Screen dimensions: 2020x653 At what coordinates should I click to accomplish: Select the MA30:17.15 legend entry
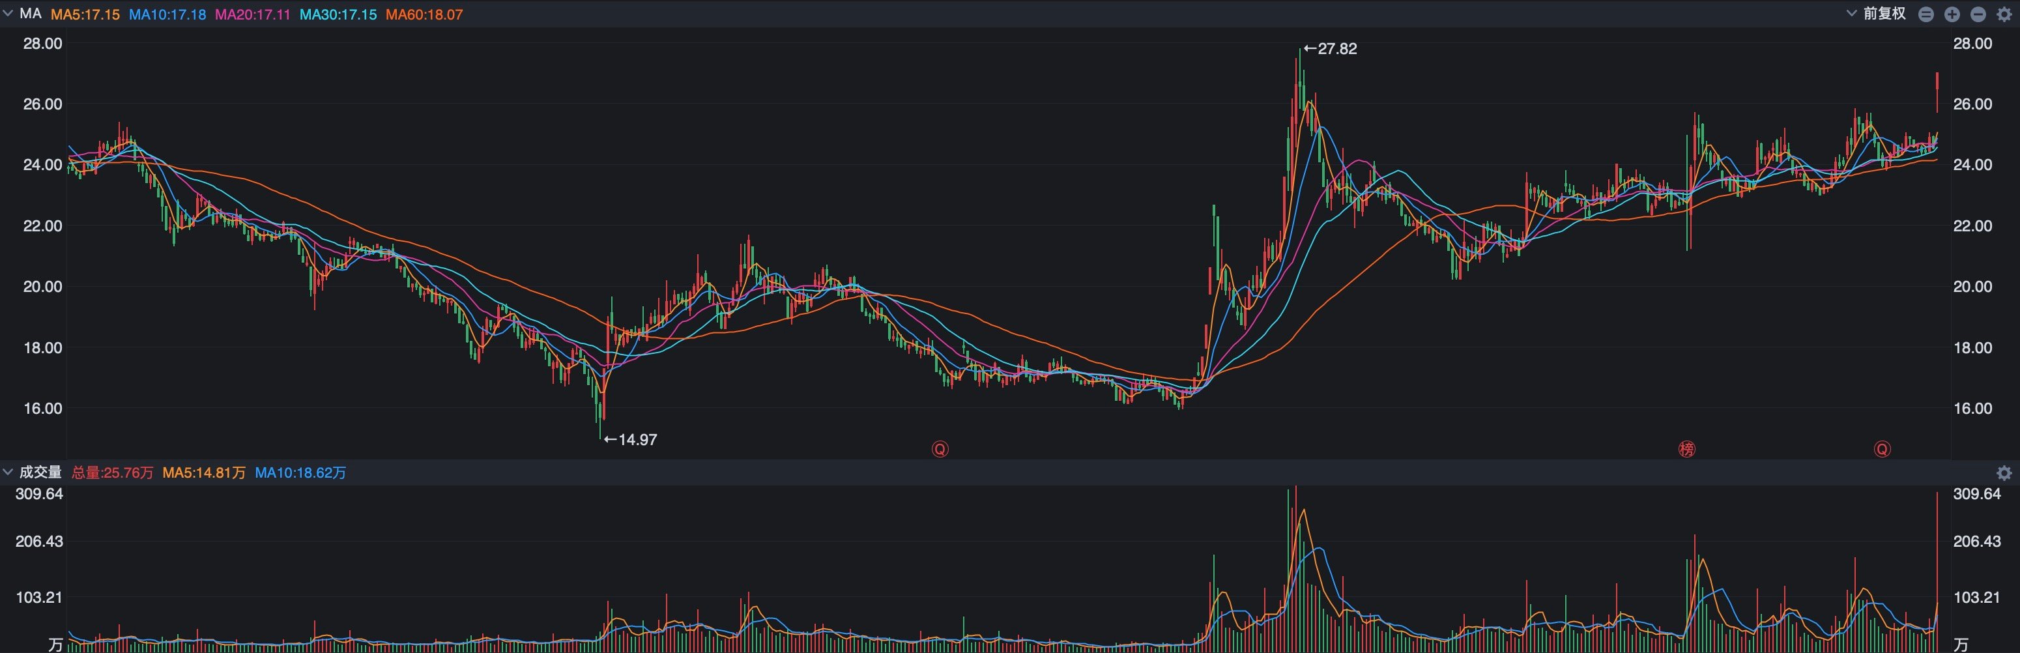pyautogui.click(x=338, y=15)
